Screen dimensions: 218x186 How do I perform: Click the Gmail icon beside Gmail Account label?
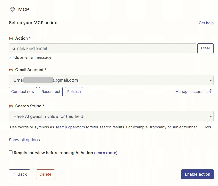point(11,70)
